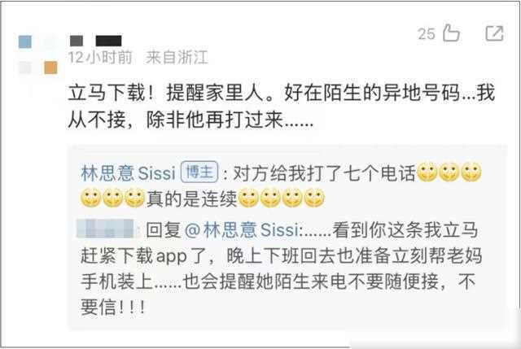
Task: Click the final line 要信!!!
Action: 113,306
